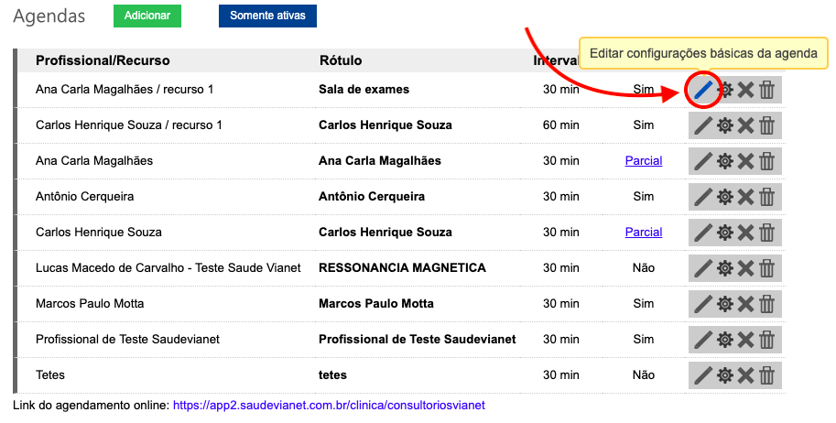Click X icon on Carlos Henrique Souza / recurso 1 row

click(746, 125)
